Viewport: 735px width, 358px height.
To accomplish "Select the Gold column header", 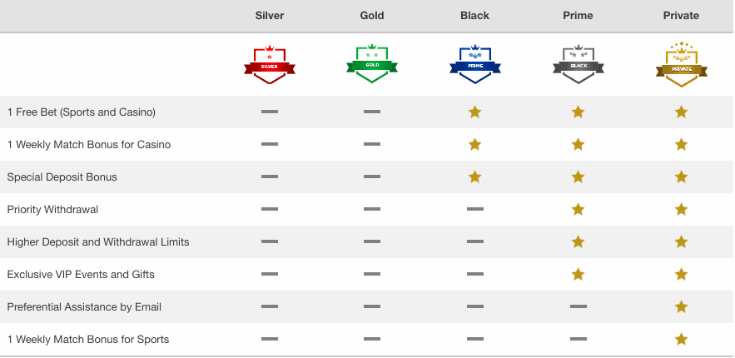I will 372,16.
